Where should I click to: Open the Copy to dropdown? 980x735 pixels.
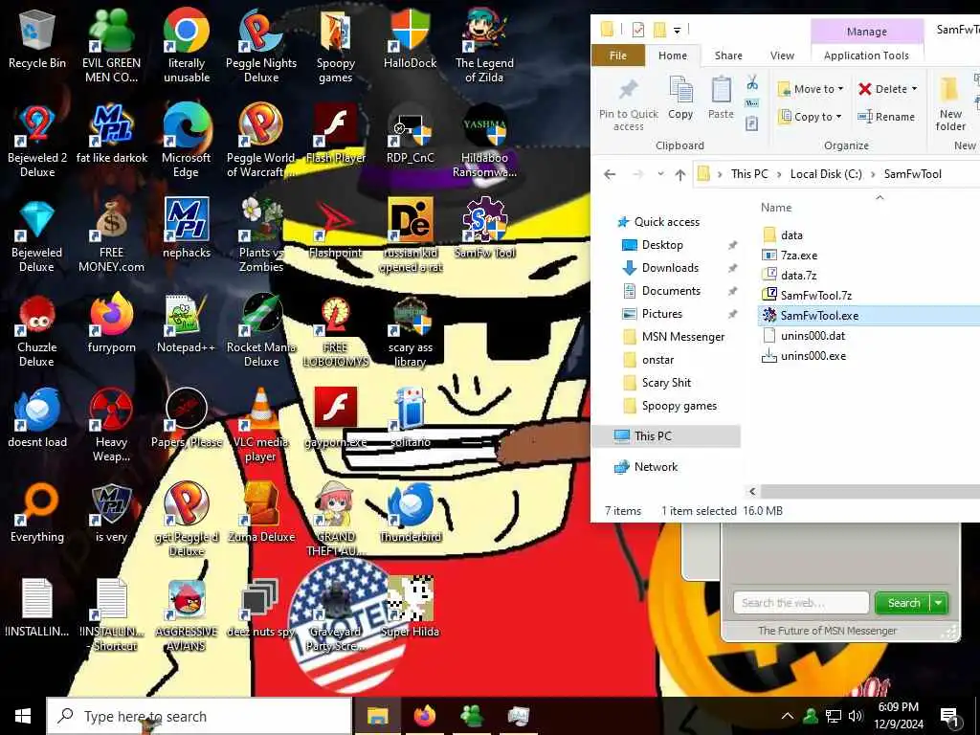[x=810, y=116]
